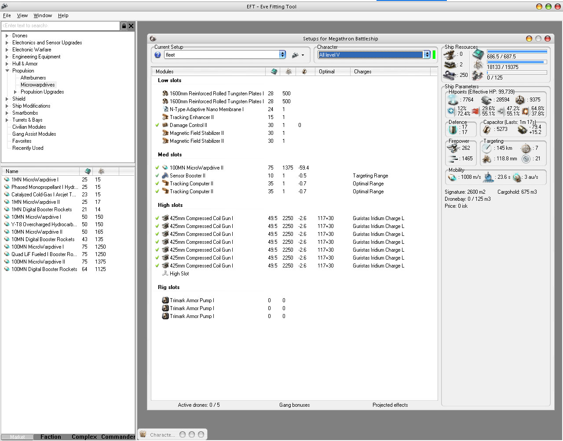Click the CPU chip icon in Ship Resources
Screen dimensions: 563x441
[478, 54]
